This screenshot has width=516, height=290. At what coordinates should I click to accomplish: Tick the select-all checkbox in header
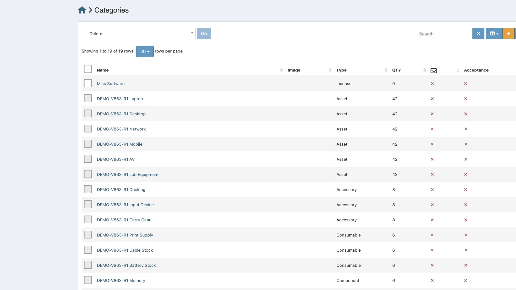point(88,69)
